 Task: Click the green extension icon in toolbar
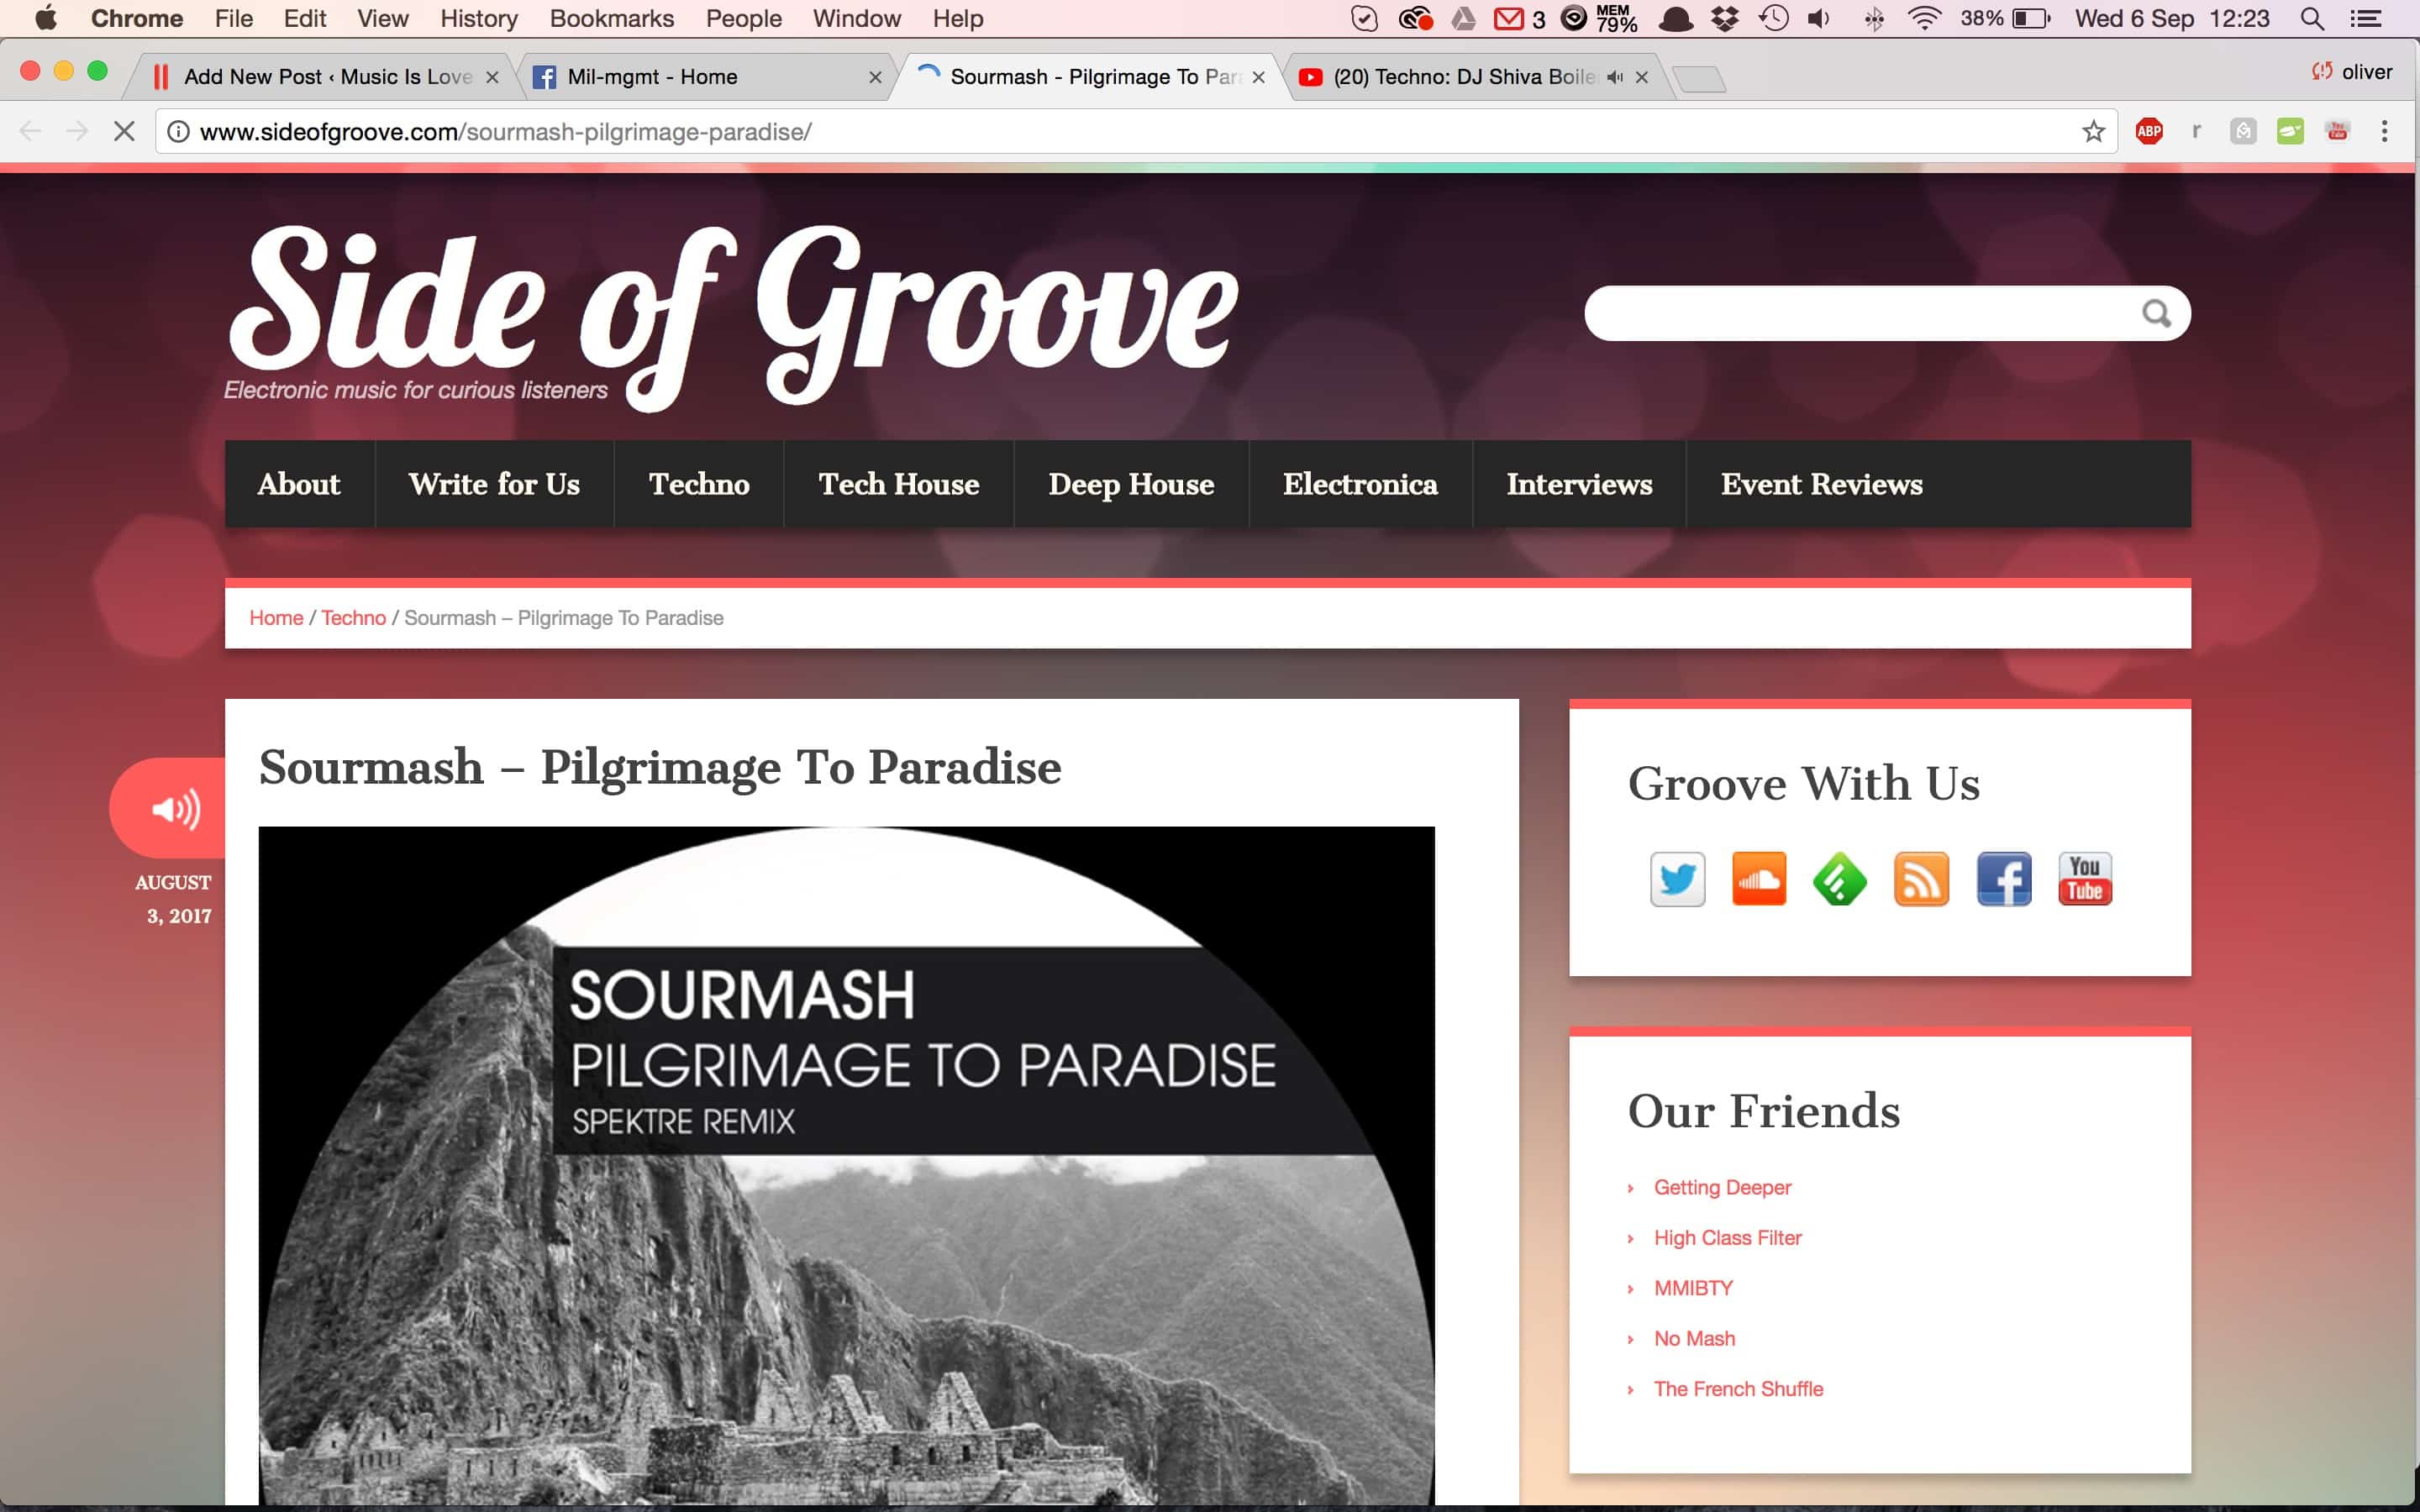[2290, 131]
